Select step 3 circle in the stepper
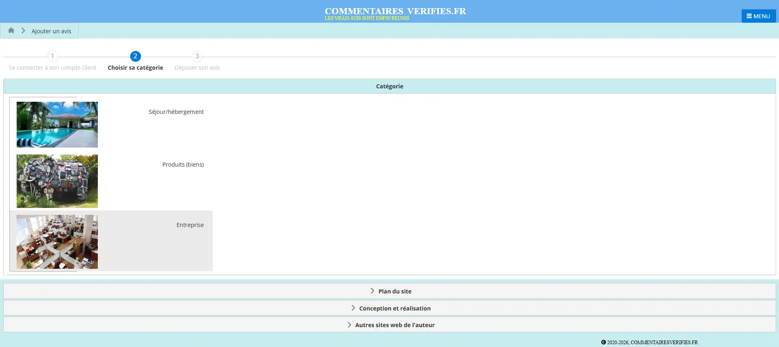 [197, 56]
